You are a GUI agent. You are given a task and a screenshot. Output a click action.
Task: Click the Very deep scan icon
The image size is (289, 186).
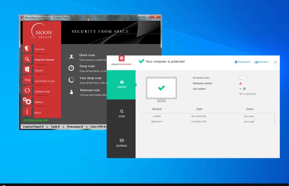(71, 80)
